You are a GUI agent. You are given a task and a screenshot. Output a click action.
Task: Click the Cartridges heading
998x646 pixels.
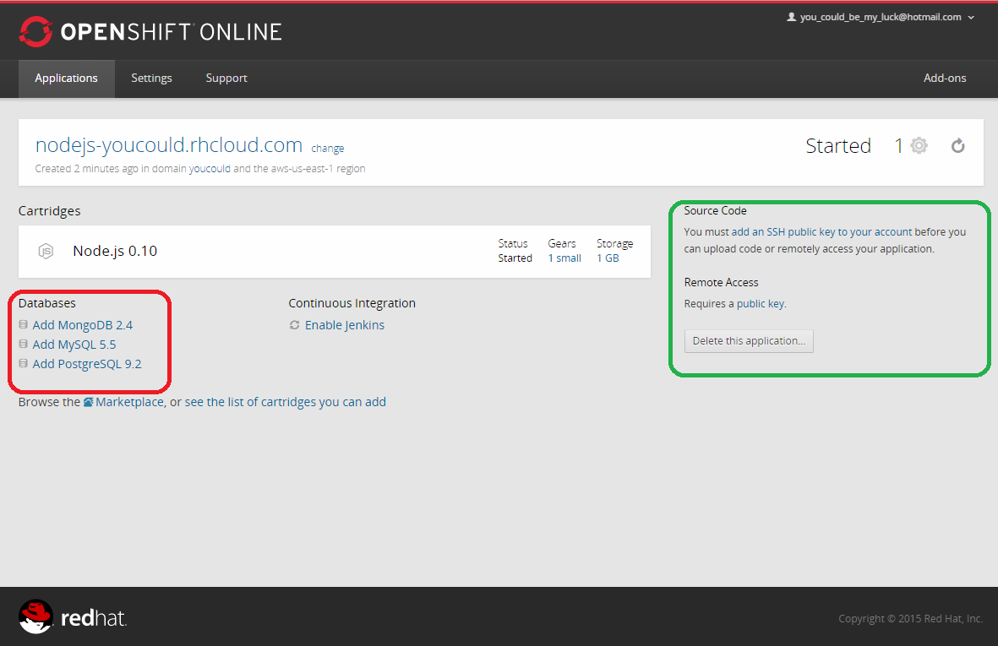coord(50,211)
